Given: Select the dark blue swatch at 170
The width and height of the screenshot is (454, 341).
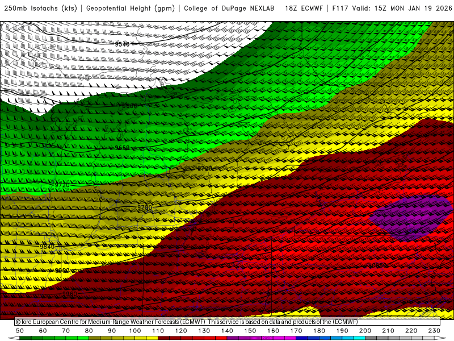Looking at the screenshot, I should 302,338.
